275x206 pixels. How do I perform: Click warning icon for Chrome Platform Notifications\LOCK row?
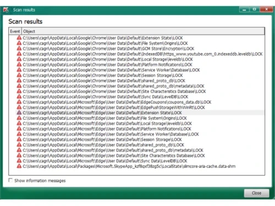pyautogui.click(x=19, y=64)
